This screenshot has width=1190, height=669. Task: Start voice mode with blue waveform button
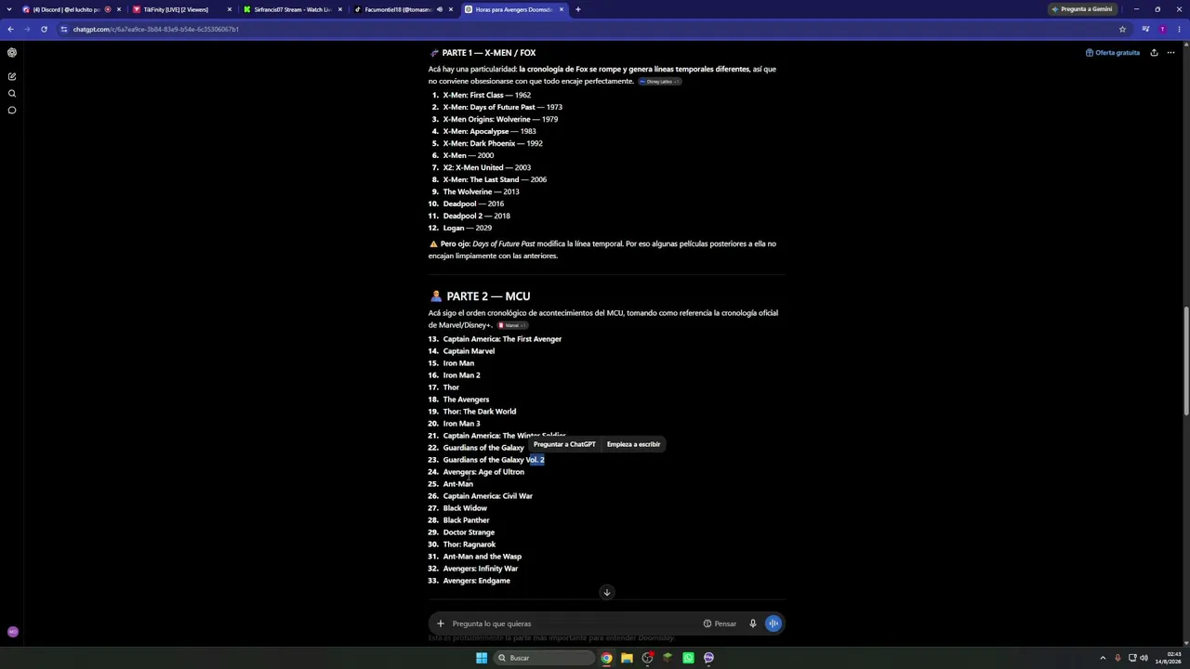(773, 623)
